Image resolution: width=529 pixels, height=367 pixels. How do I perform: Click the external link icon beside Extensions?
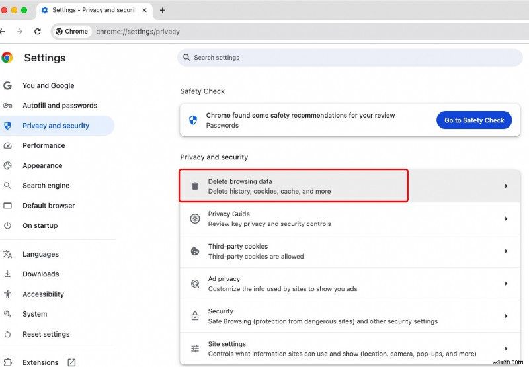point(71,362)
